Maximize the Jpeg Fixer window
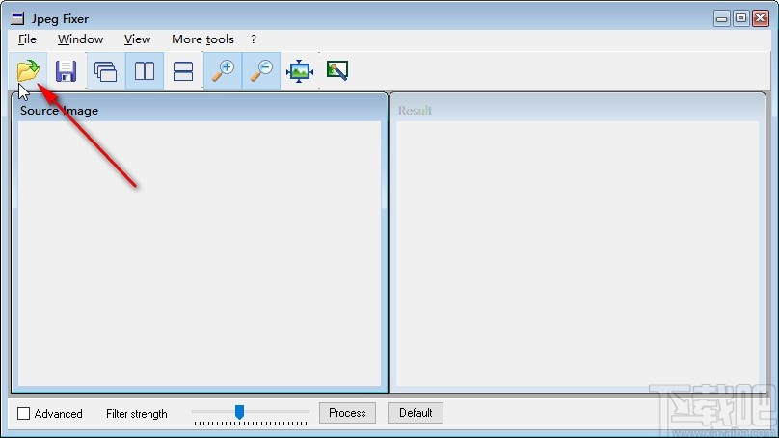 tap(740, 18)
